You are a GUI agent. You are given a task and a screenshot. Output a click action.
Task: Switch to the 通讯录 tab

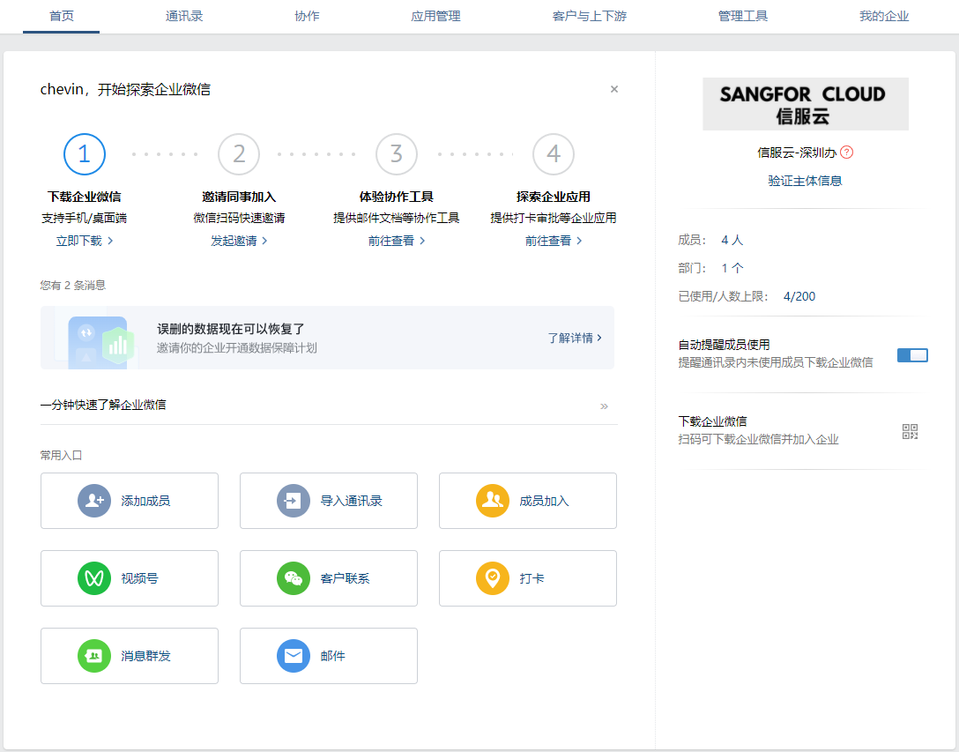pyautogui.click(x=184, y=16)
